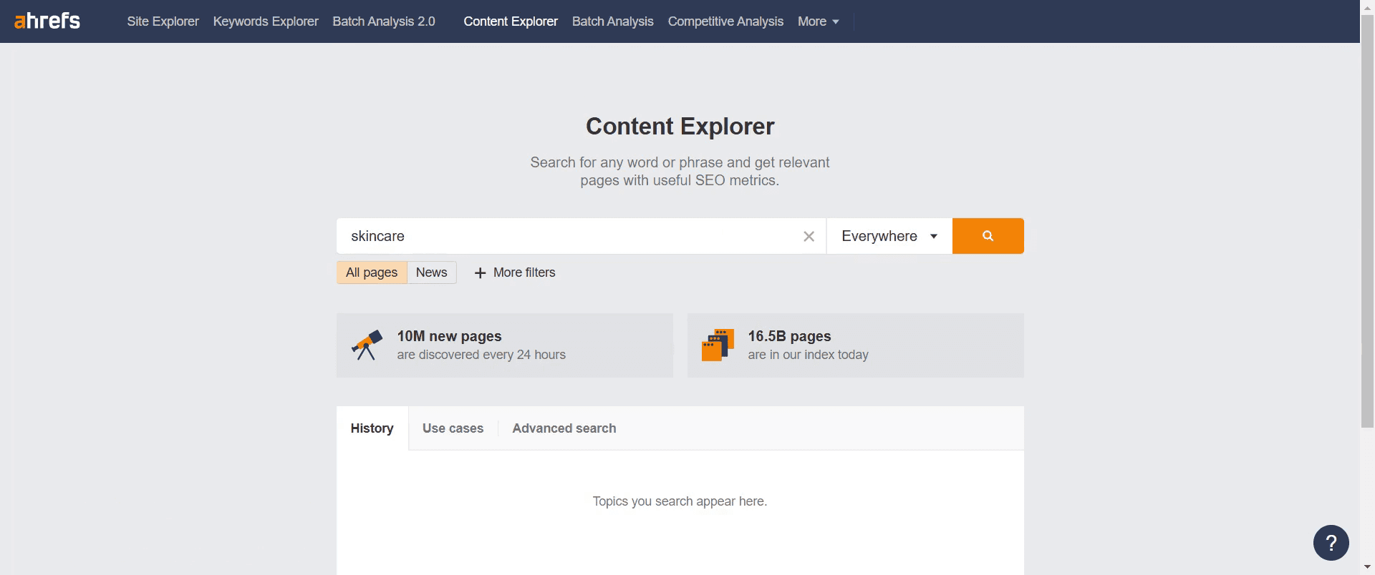
Task: Click the telescope icon
Action: coord(367,345)
